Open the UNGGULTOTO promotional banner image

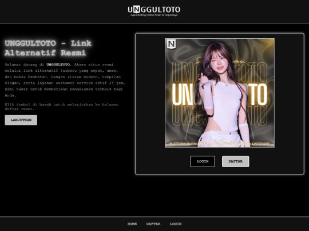point(220,93)
